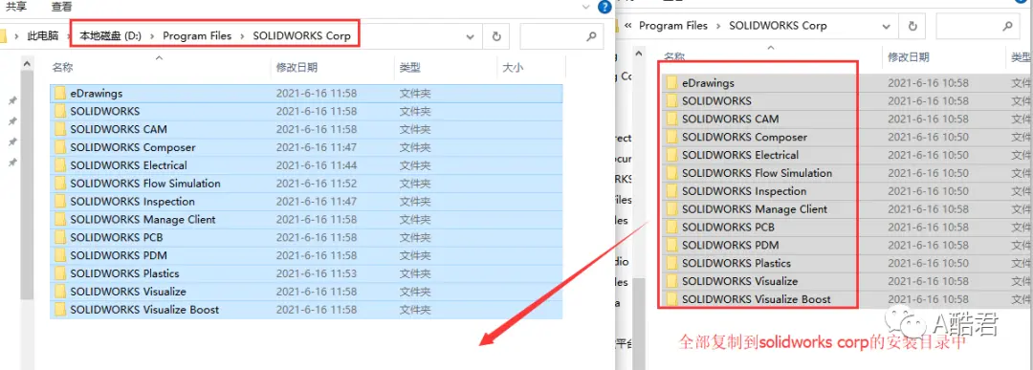Select SOLIDWORKS PDM folder icon in left window
The image size is (1033, 370).
pos(60,255)
